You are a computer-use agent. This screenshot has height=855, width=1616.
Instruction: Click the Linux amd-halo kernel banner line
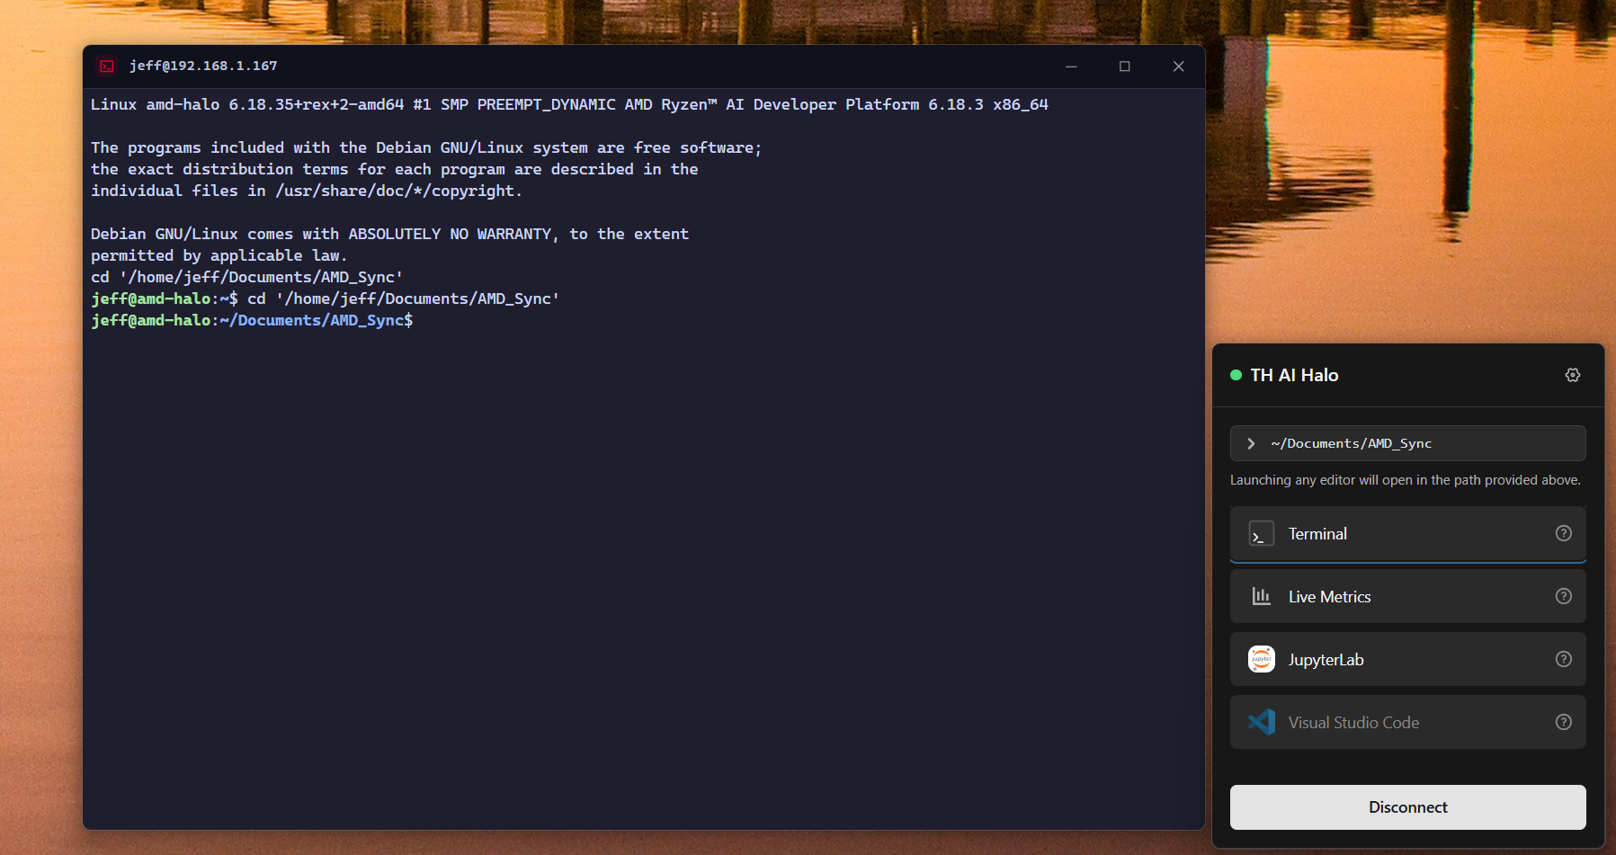569,104
